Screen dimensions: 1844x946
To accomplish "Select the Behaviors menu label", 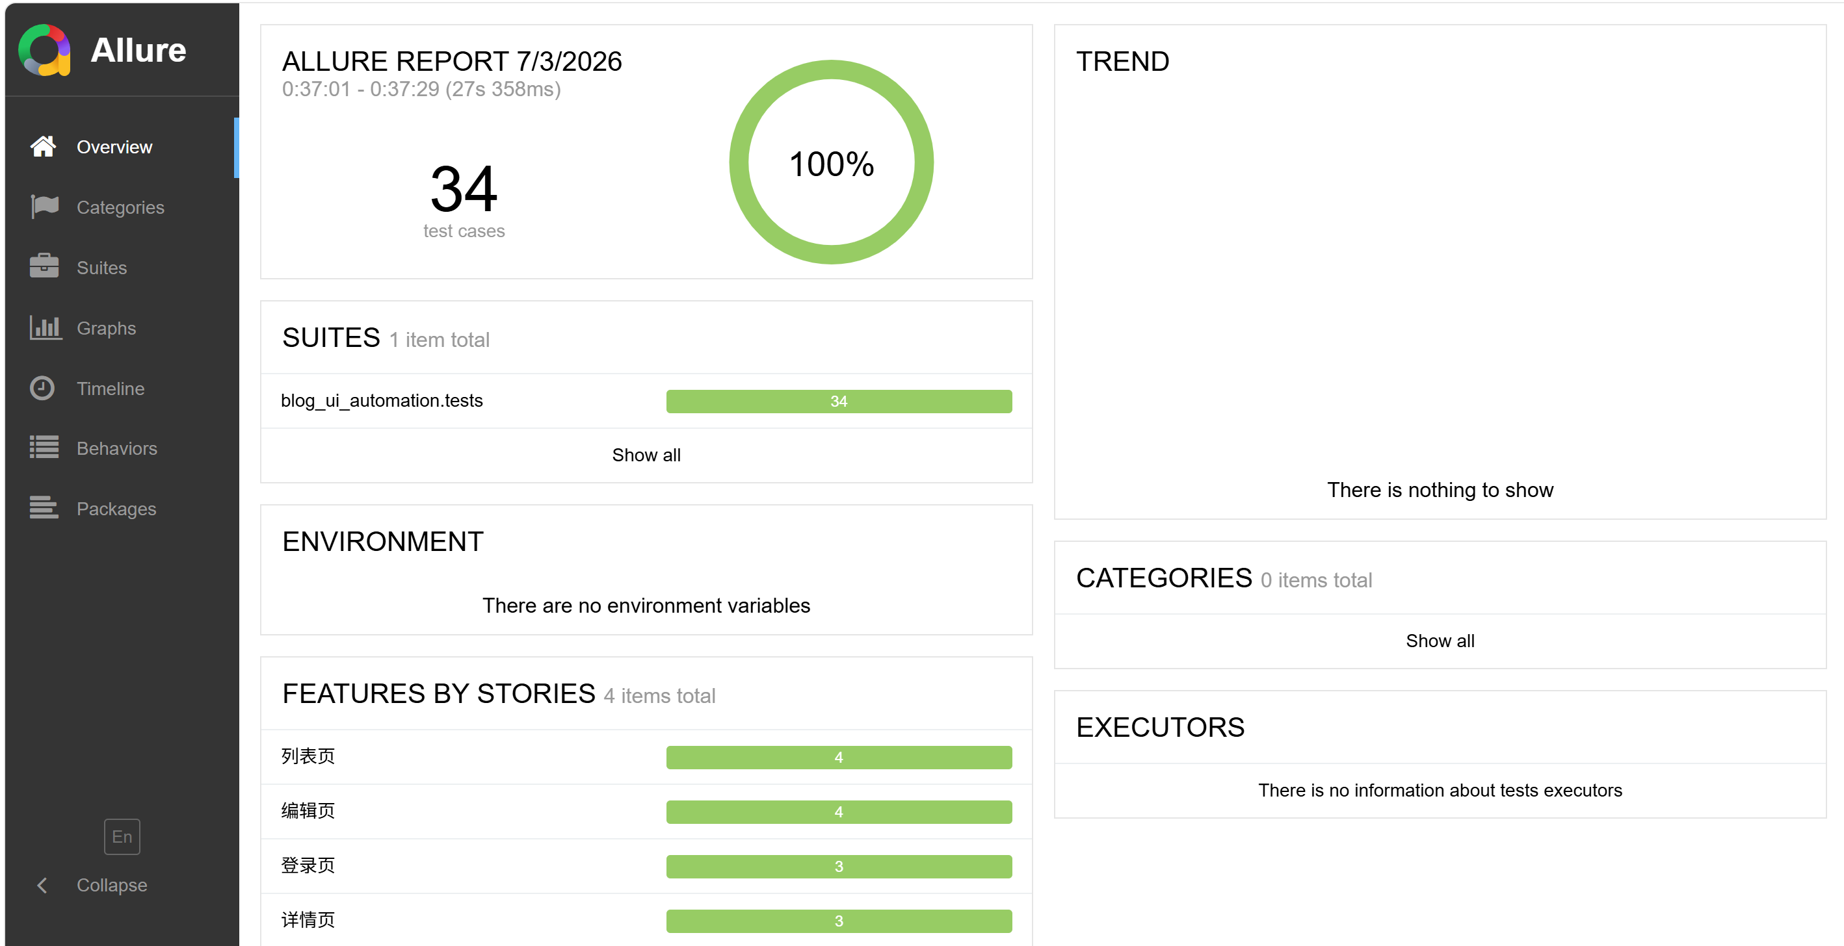I will (116, 448).
